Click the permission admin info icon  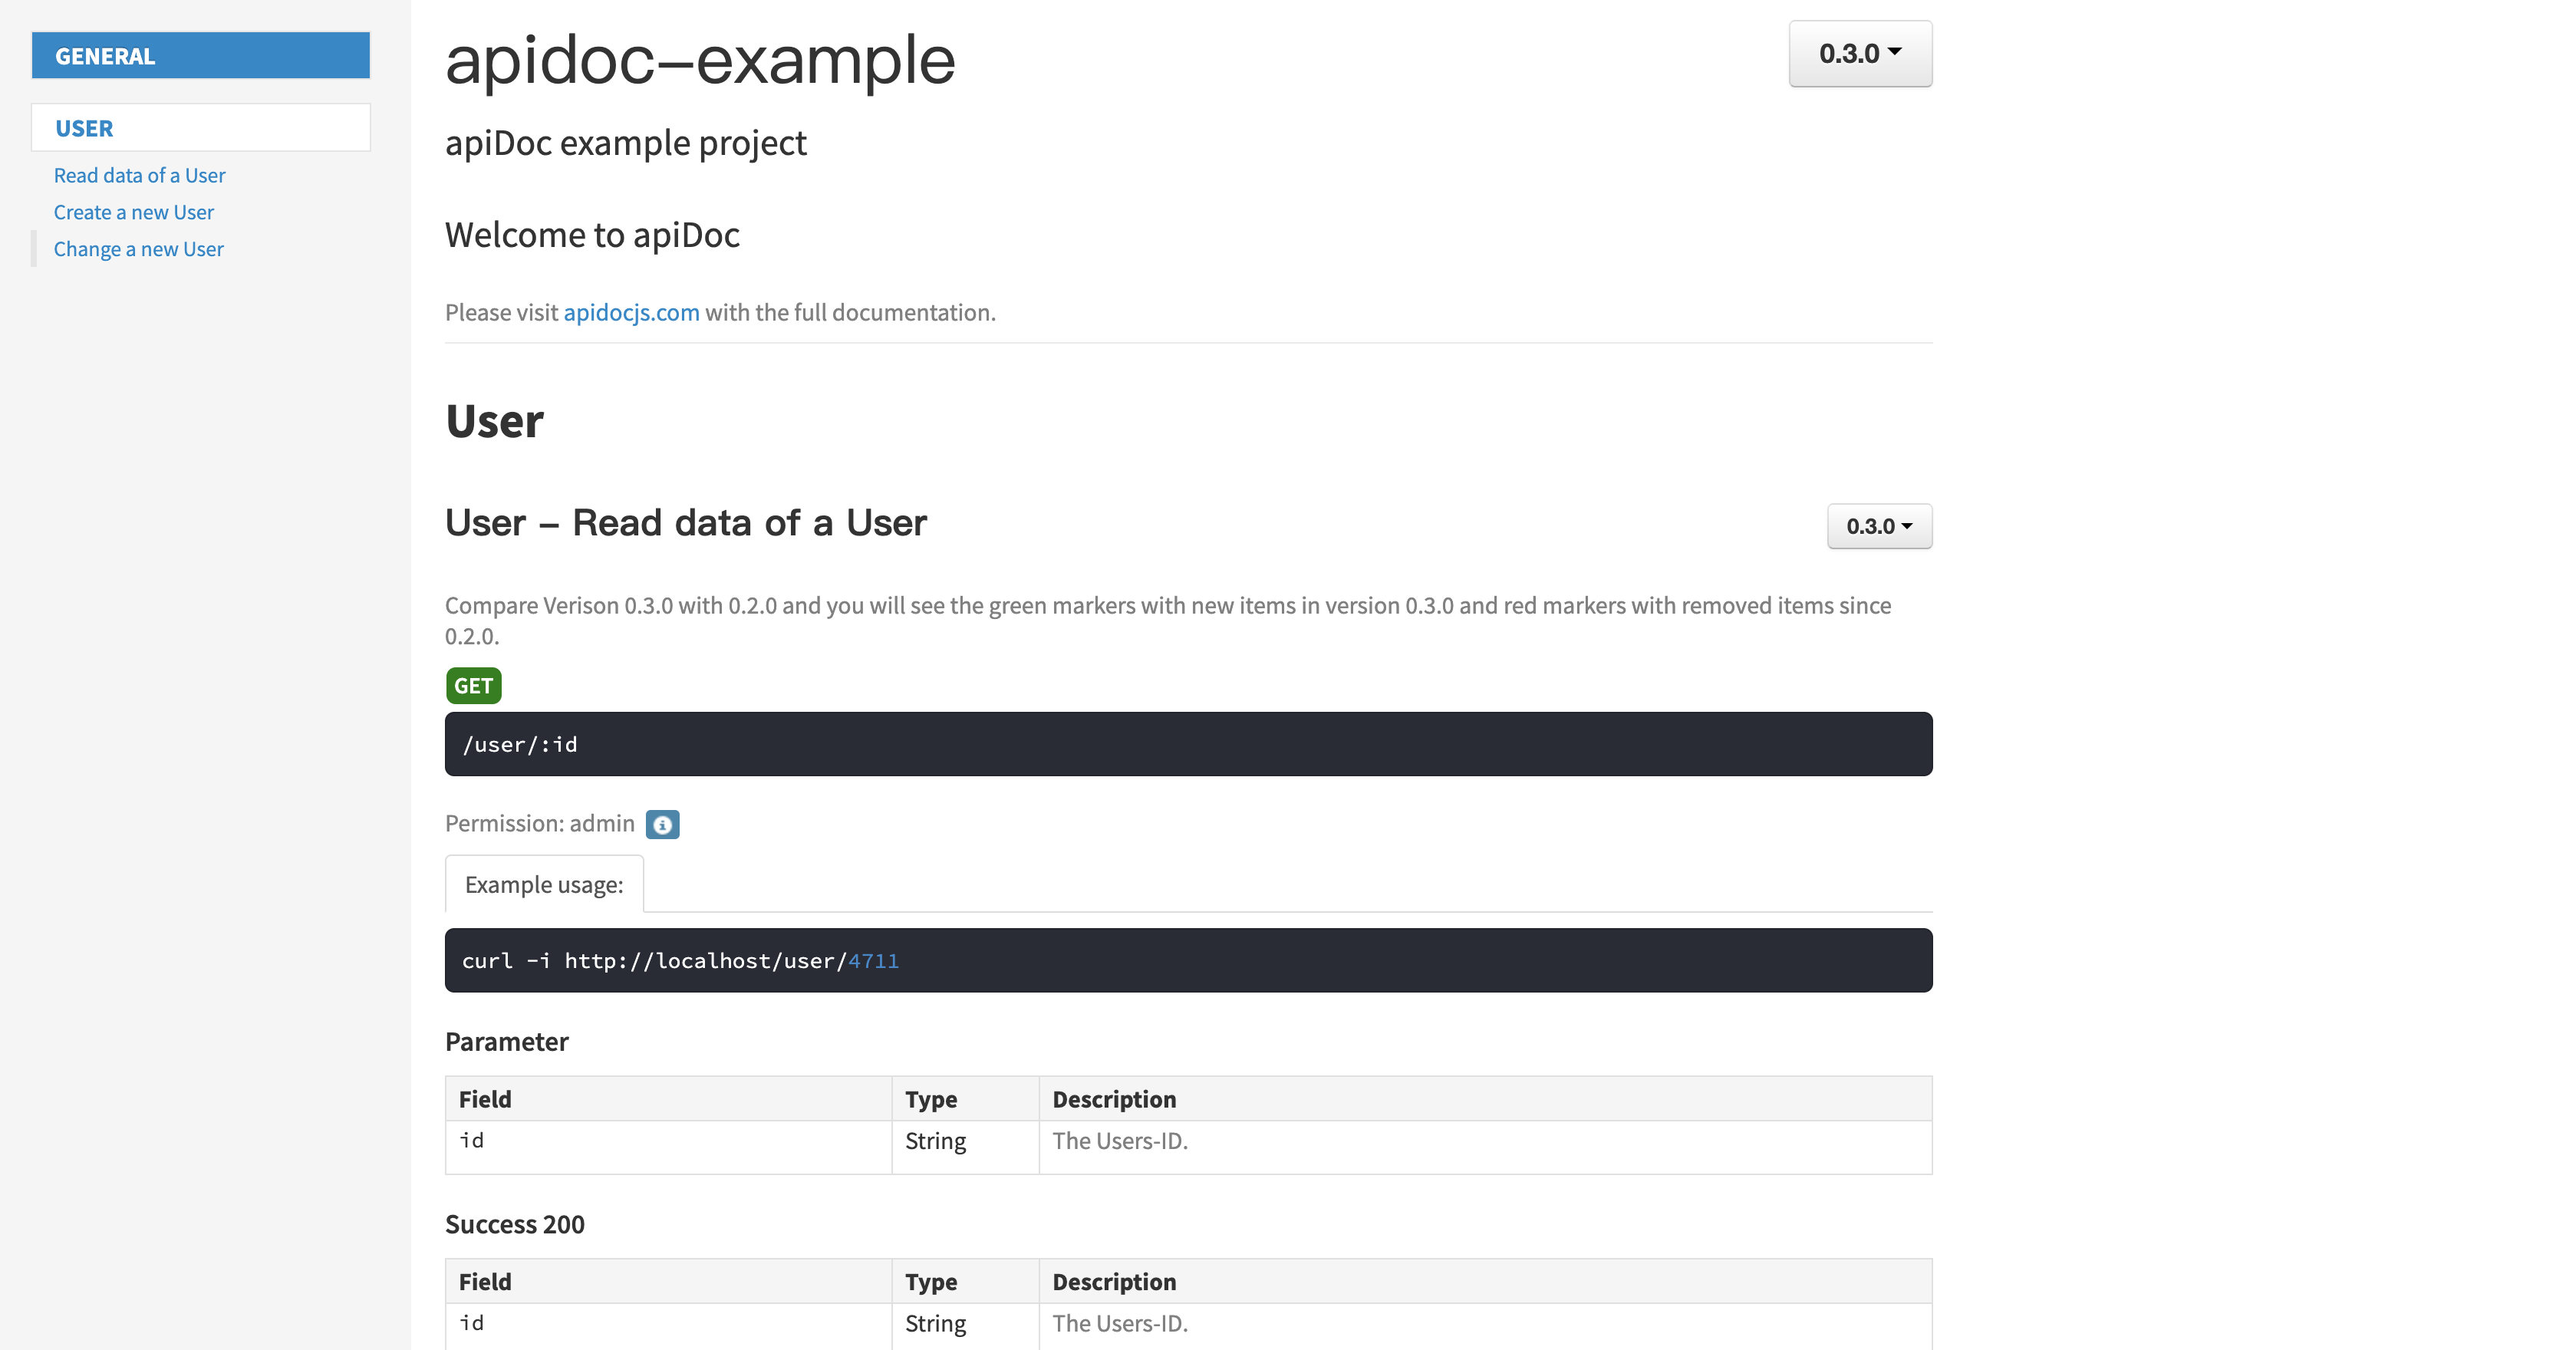tap(662, 824)
